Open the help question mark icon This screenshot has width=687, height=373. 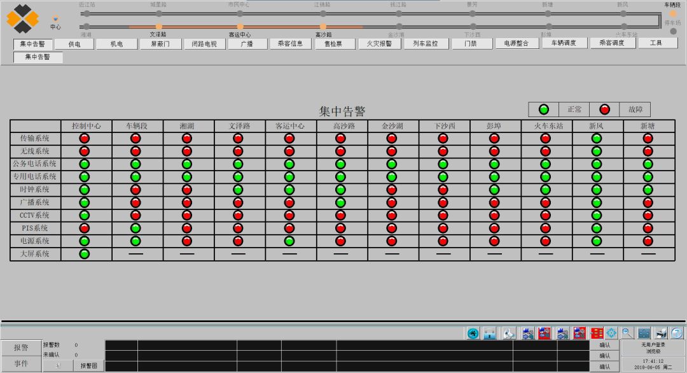coord(677,333)
